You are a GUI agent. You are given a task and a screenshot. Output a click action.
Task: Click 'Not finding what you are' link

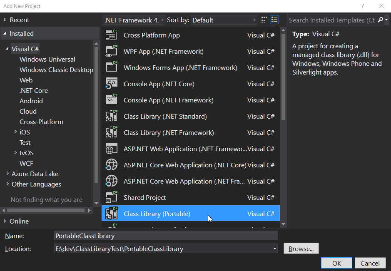click(x=46, y=200)
